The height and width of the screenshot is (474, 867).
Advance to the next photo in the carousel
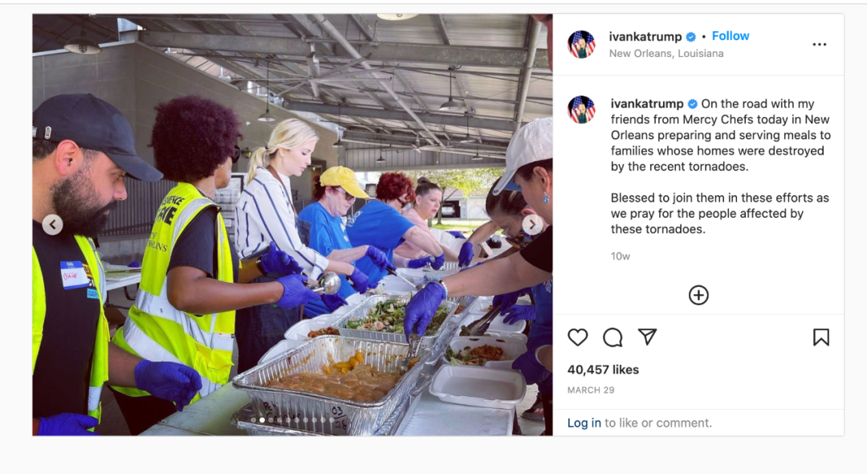click(x=532, y=225)
